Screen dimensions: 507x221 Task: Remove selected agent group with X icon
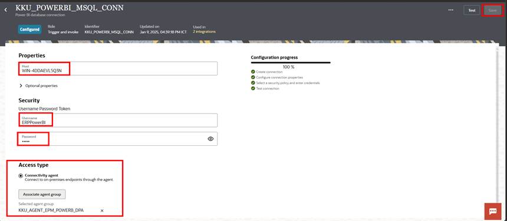[x=102, y=210]
